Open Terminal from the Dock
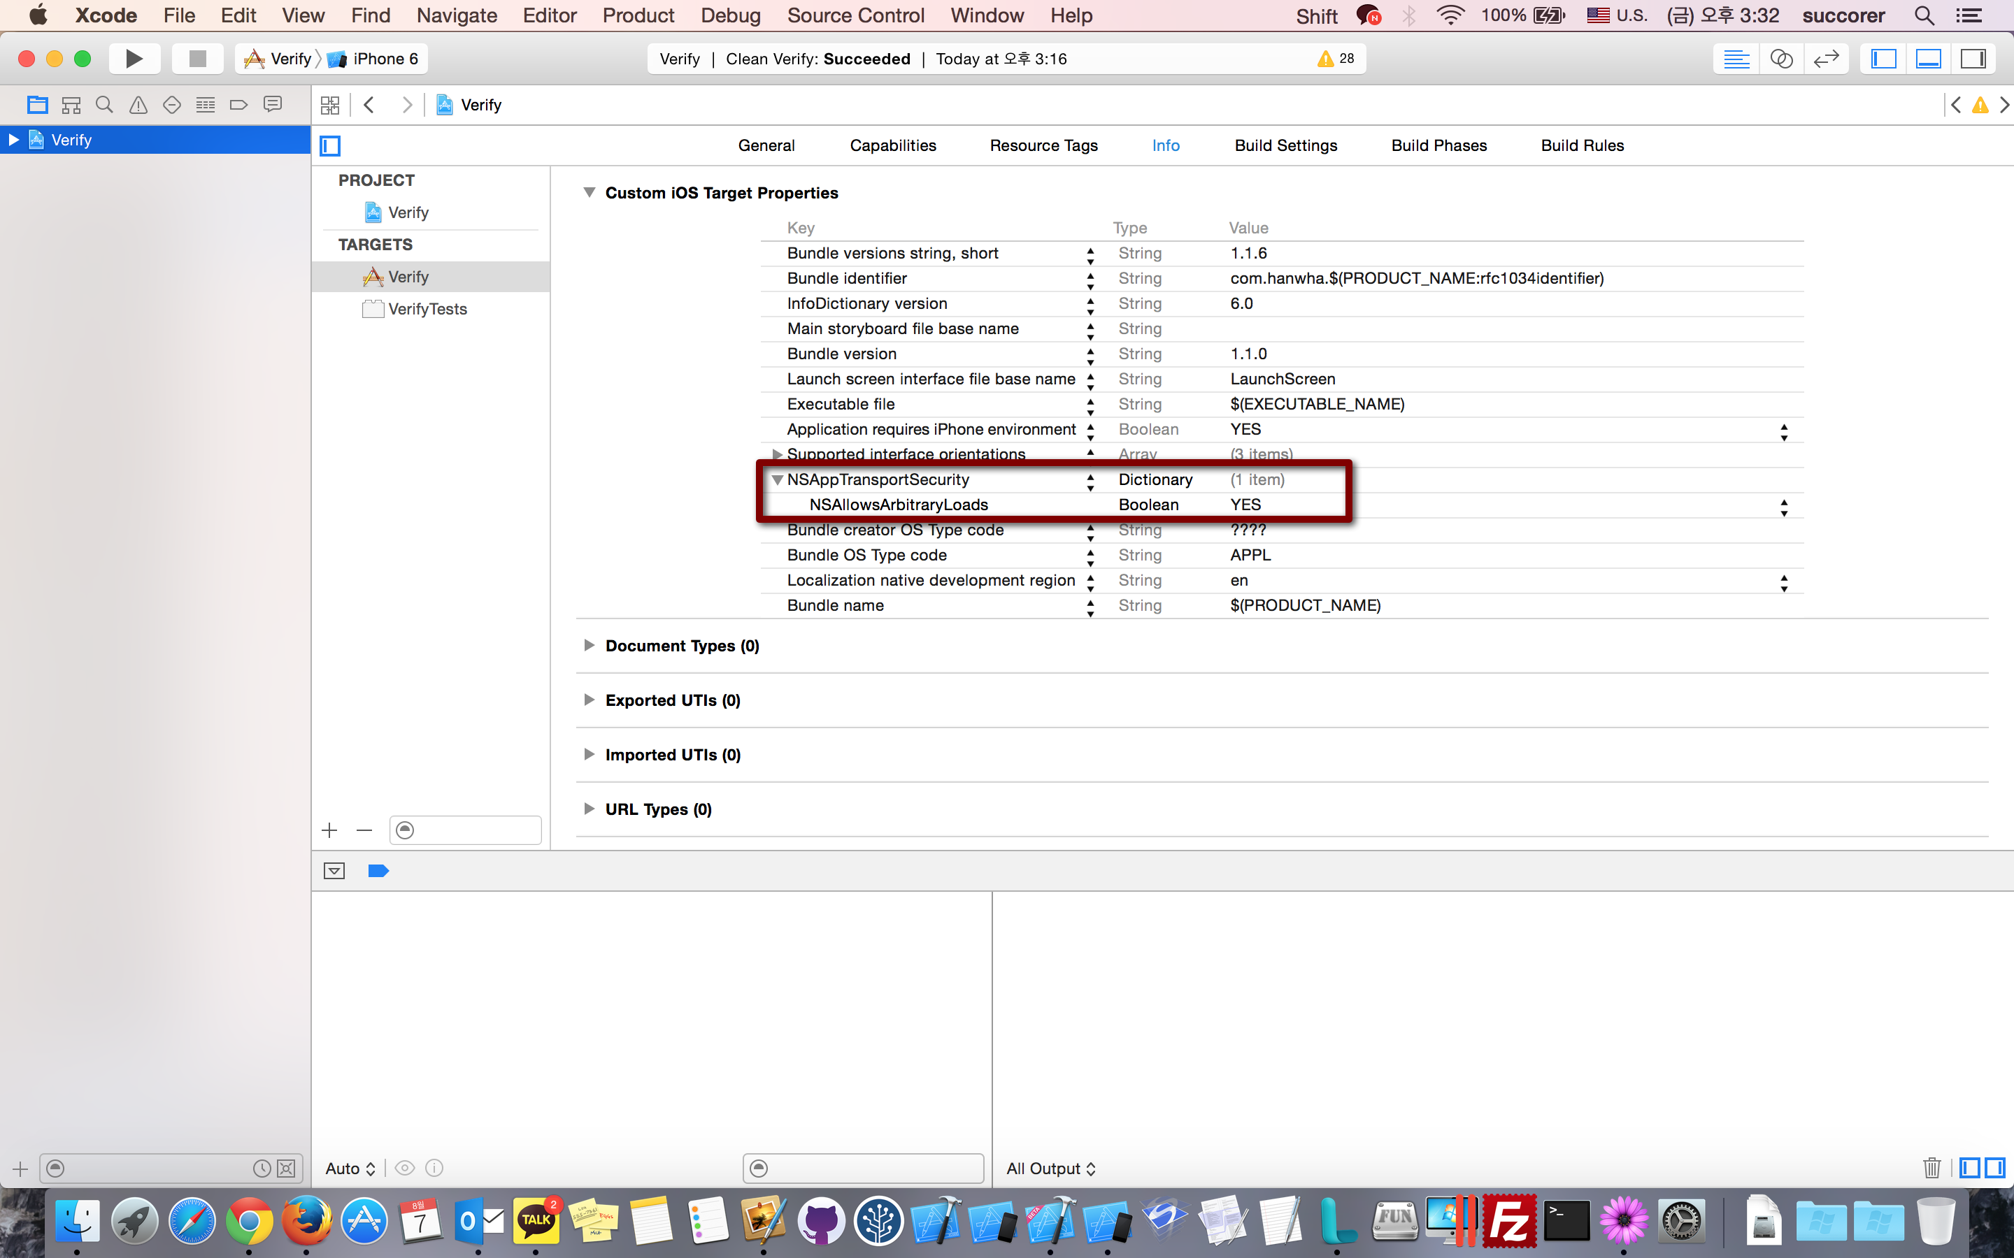This screenshot has width=2014, height=1258. point(1566,1220)
